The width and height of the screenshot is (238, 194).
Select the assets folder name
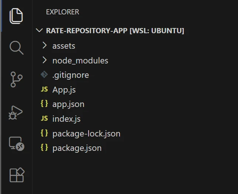[x=64, y=46]
